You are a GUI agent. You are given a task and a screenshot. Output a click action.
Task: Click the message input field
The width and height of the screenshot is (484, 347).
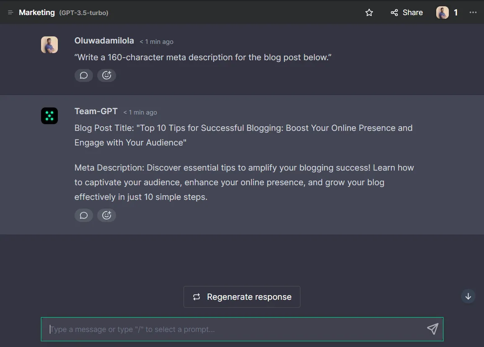[210, 329]
